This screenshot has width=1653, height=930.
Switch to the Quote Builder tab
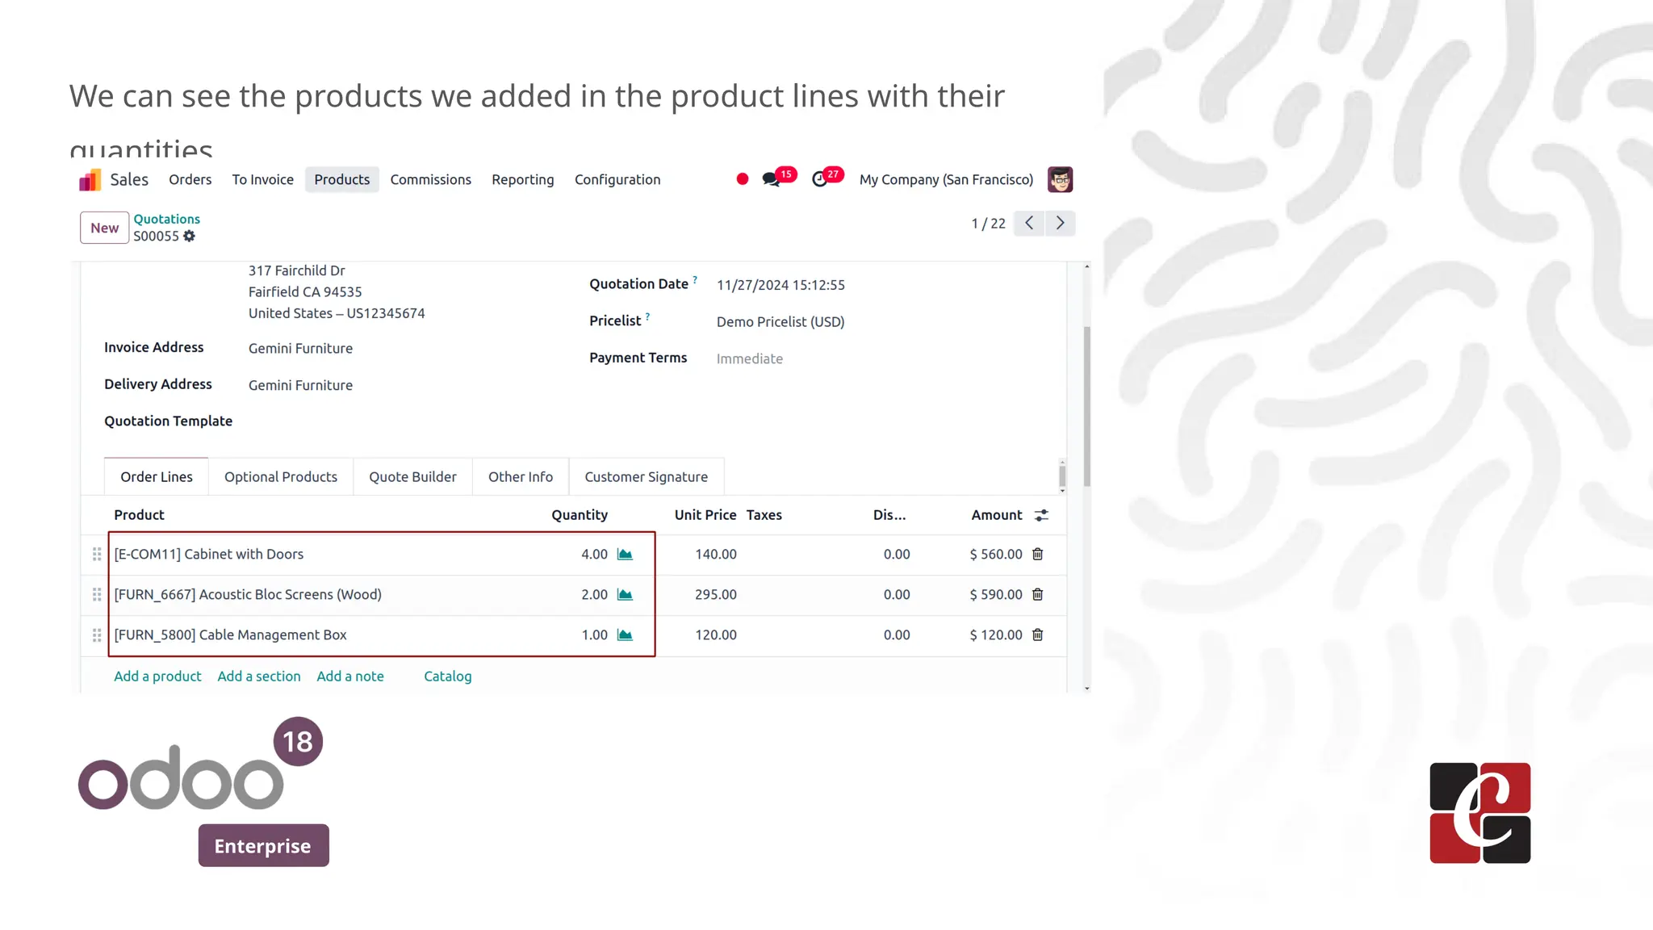coord(412,476)
